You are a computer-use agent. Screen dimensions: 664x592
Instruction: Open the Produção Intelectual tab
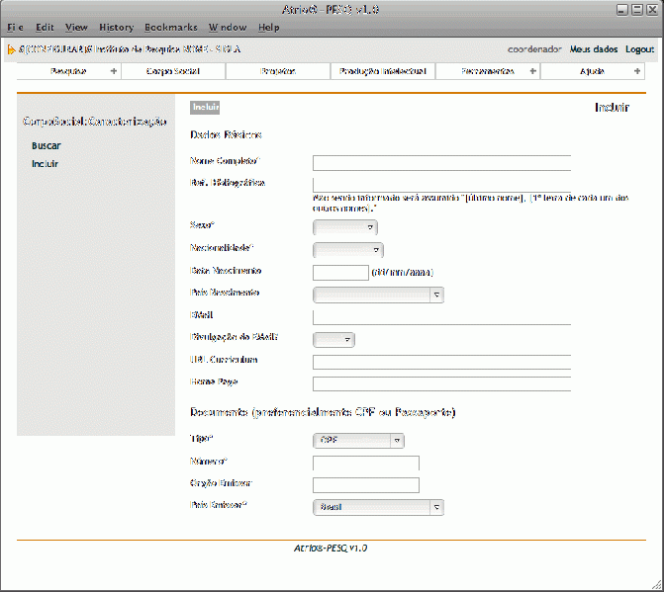[382, 71]
